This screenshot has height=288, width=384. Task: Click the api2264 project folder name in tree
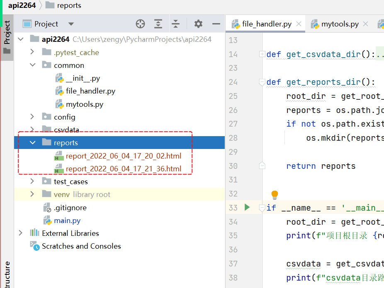point(56,39)
